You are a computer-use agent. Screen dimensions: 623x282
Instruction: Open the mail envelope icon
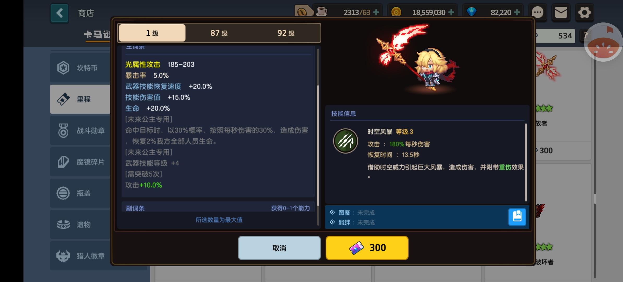561,12
